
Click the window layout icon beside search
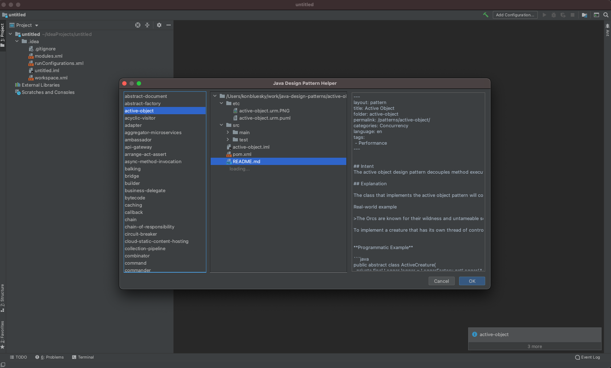tap(596, 15)
